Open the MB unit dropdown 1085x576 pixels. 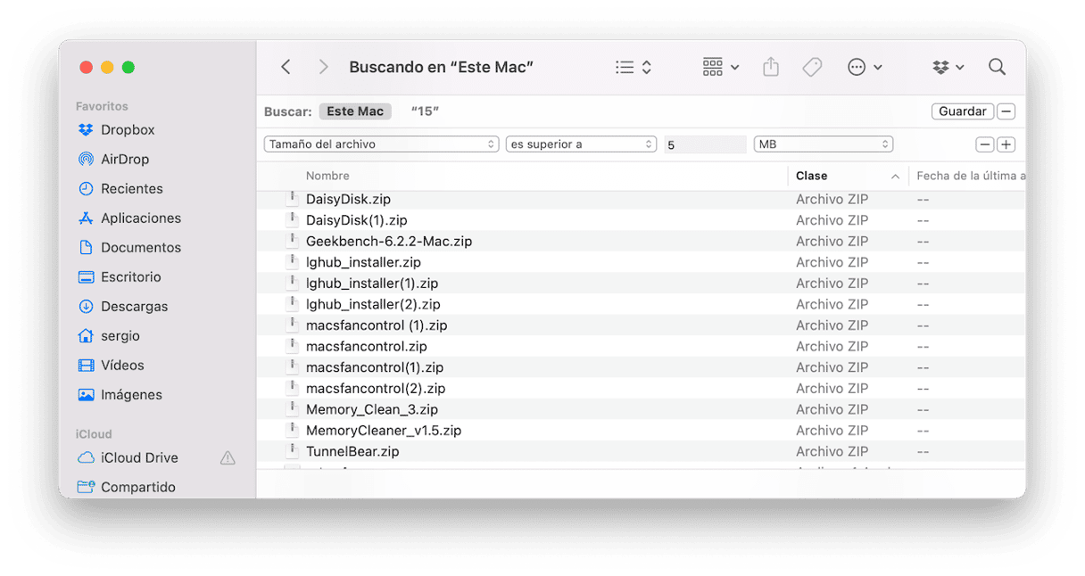823,144
